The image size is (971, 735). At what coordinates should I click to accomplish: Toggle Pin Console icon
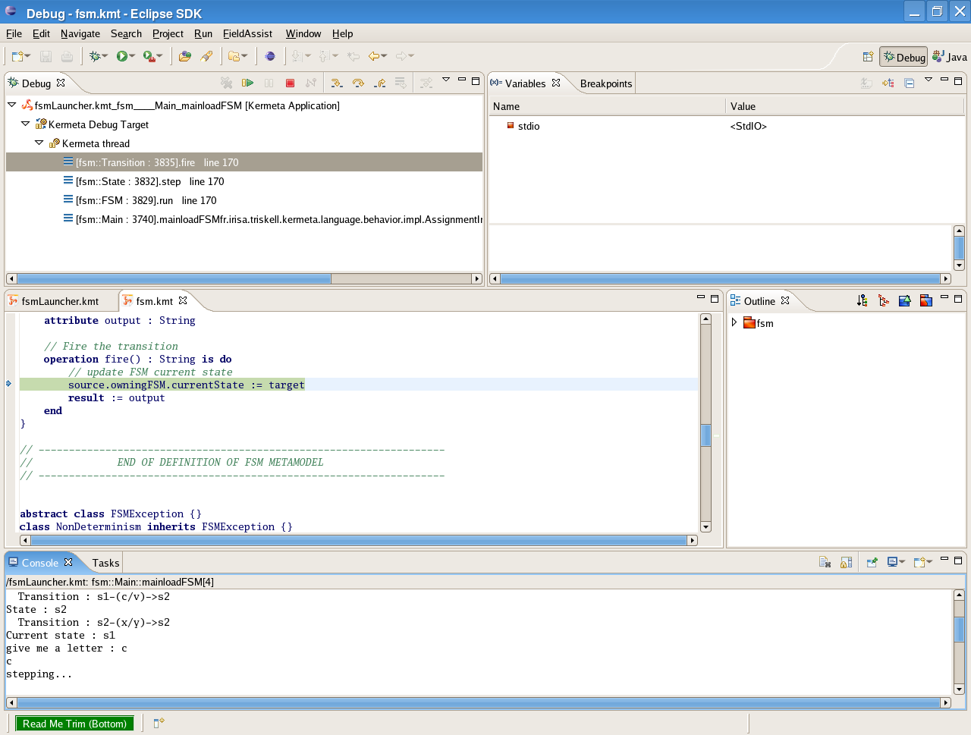tap(872, 562)
